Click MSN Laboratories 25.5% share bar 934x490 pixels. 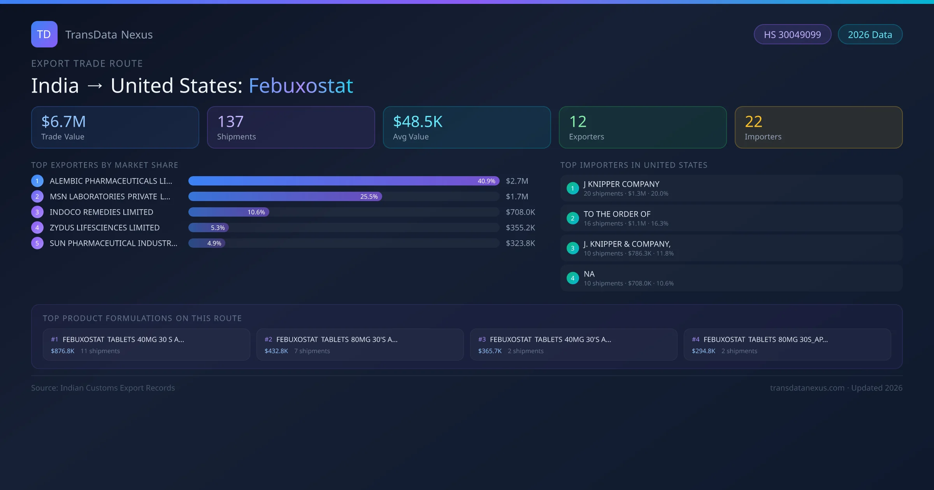(x=285, y=196)
